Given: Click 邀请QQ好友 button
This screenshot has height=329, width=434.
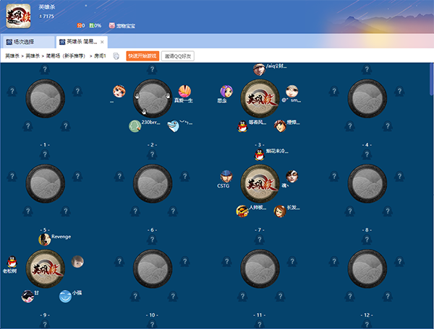Looking at the screenshot, I should (178, 56).
